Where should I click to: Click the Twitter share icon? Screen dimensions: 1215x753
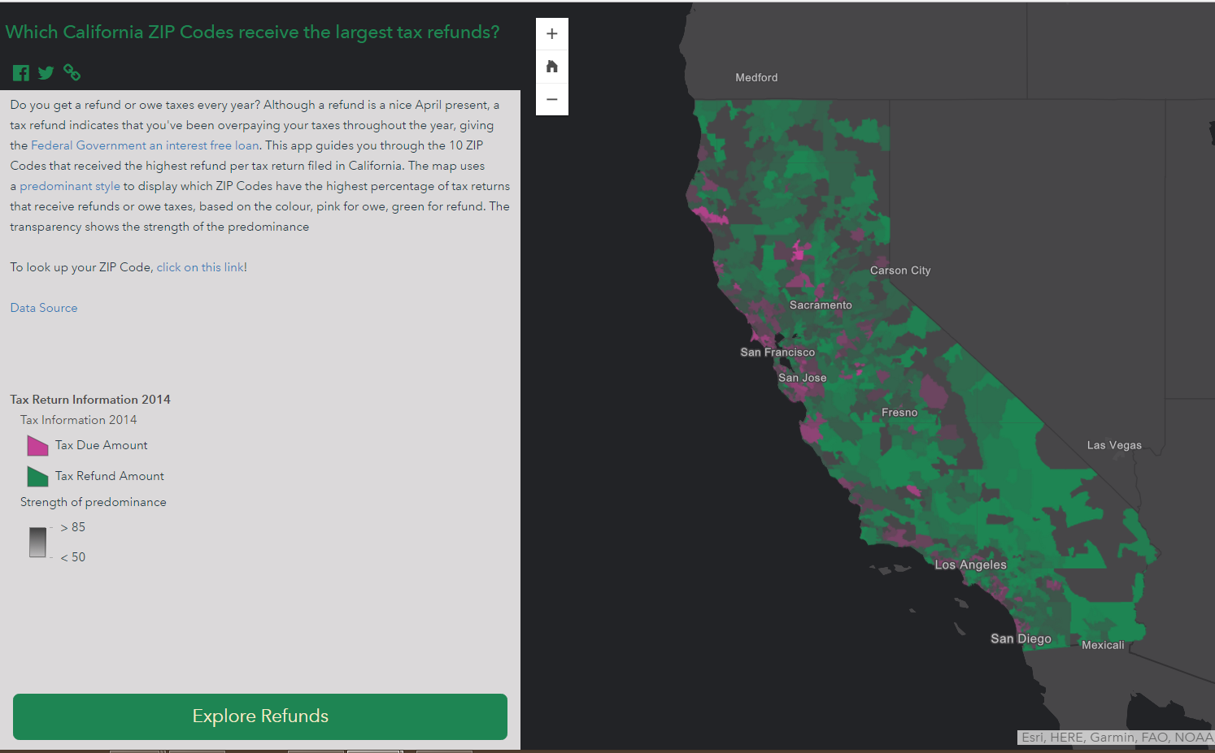(x=46, y=73)
